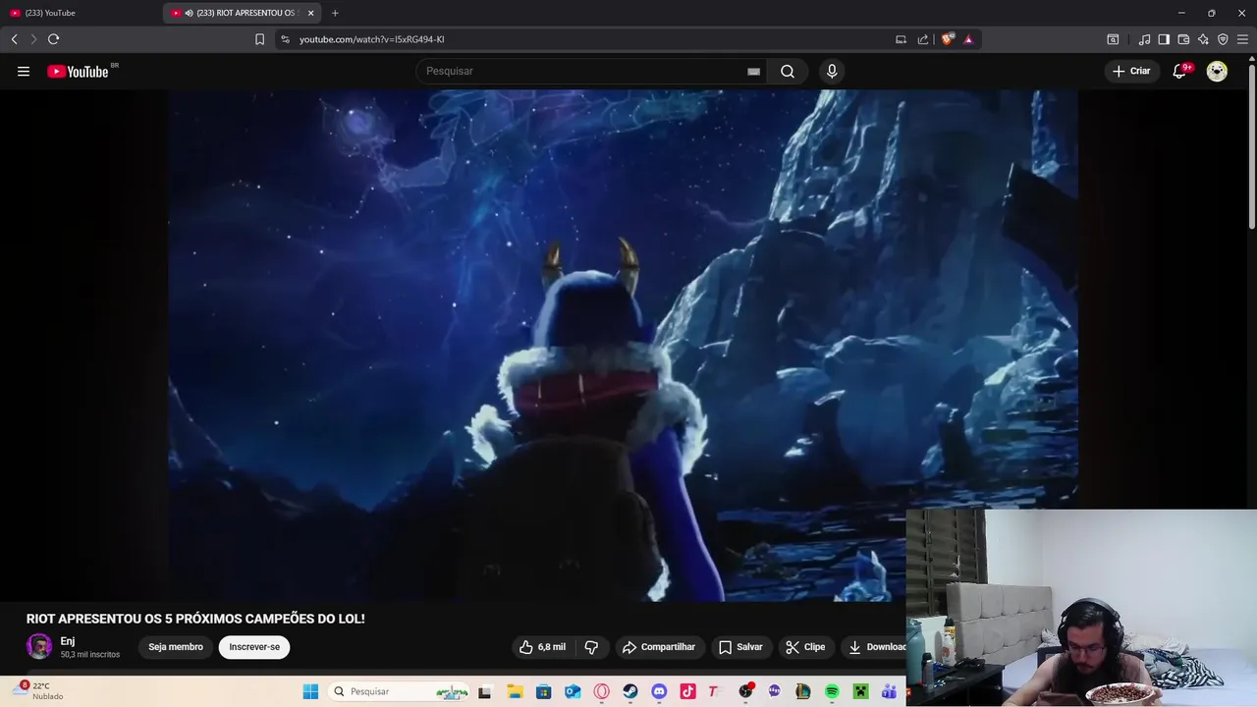Viewport: 1257px width, 707px height.
Task: Open File Explorer from taskbar
Action: [515, 691]
